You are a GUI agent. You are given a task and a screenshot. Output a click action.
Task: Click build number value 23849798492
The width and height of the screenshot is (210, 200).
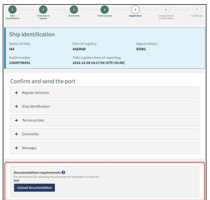20,63
